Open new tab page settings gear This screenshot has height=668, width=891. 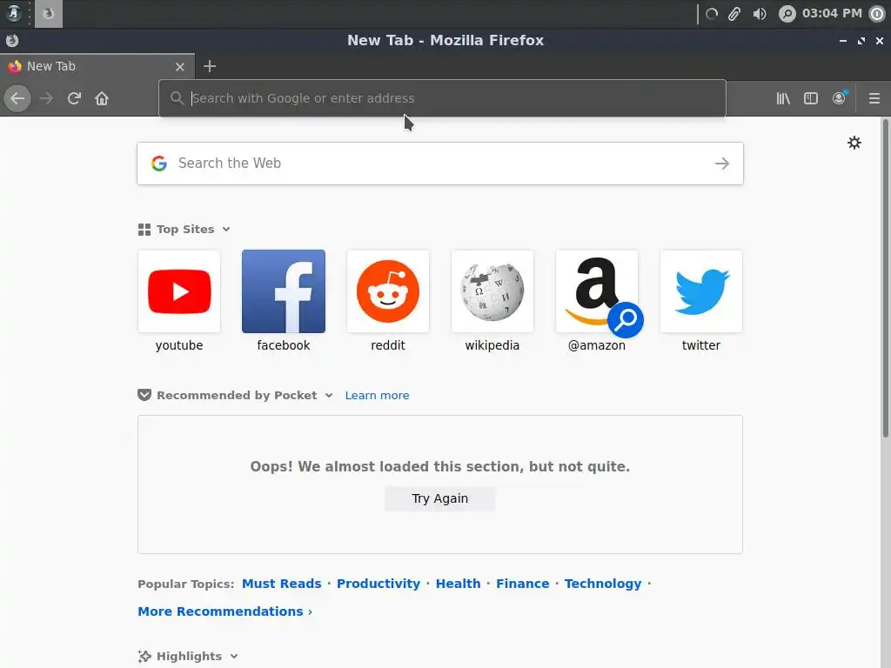pos(854,143)
